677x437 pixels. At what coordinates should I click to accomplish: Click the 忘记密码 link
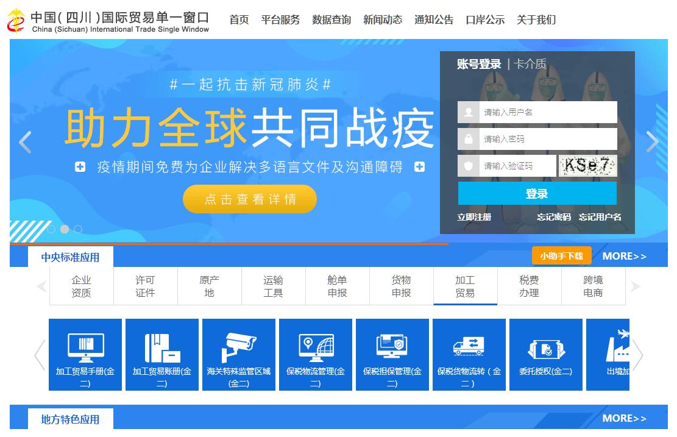click(x=553, y=217)
